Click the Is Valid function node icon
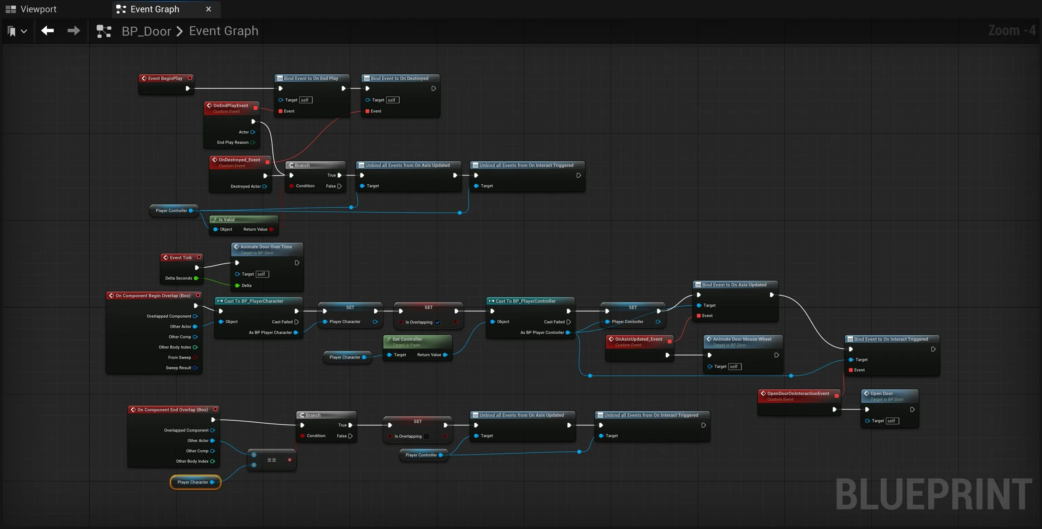The image size is (1042, 529). [215, 220]
